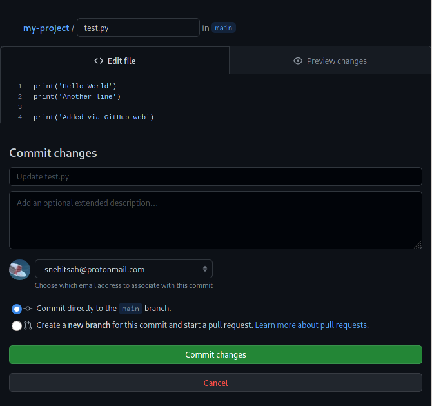This screenshot has height=406, width=432.
Task: Switch to the Edit file tab
Action: 115,61
